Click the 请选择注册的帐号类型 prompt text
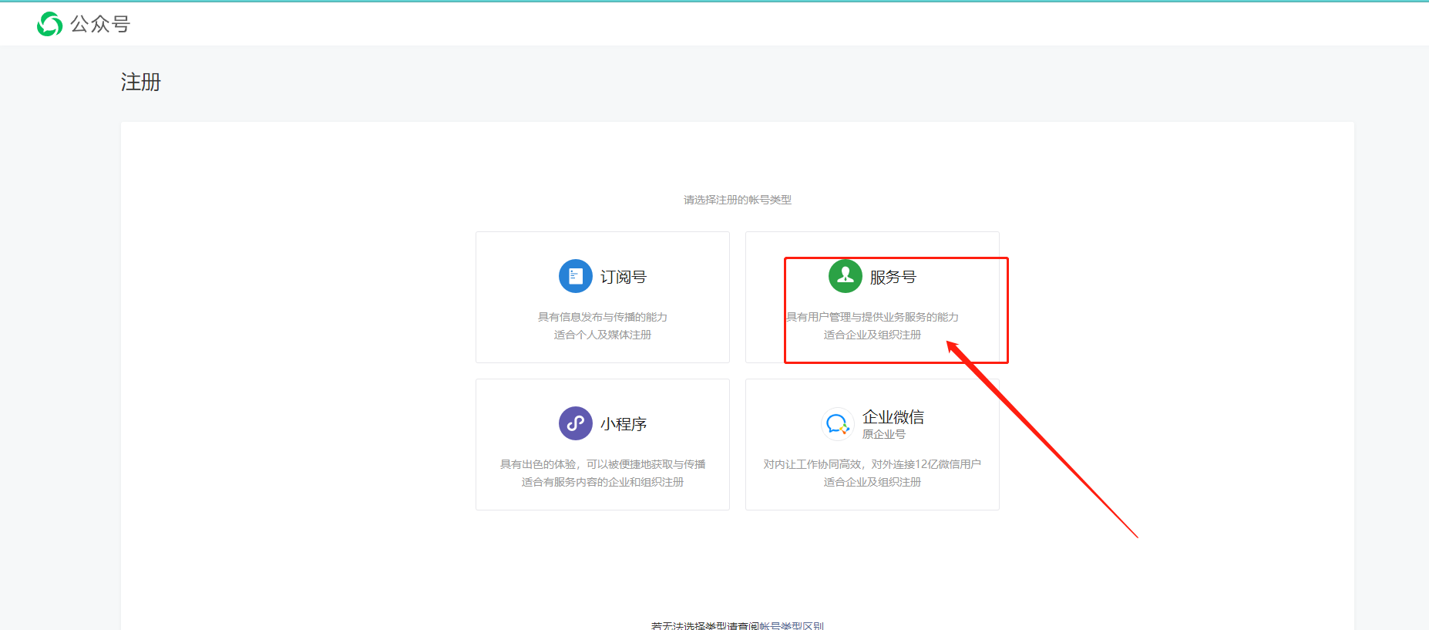This screenshot has height=630, width=1429. pyautogui.click(x=738, y=200)
